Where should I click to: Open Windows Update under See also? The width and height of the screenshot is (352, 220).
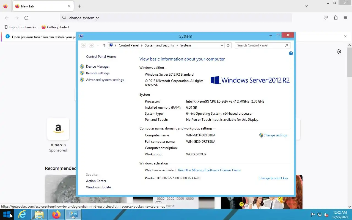(98, 187)
